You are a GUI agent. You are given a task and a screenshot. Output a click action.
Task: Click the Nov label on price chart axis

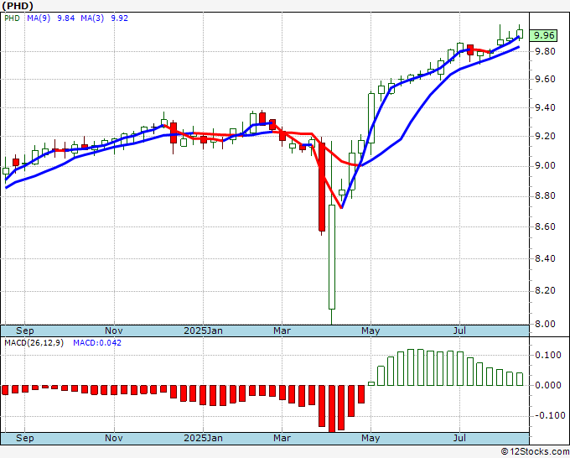pos(114,330)
